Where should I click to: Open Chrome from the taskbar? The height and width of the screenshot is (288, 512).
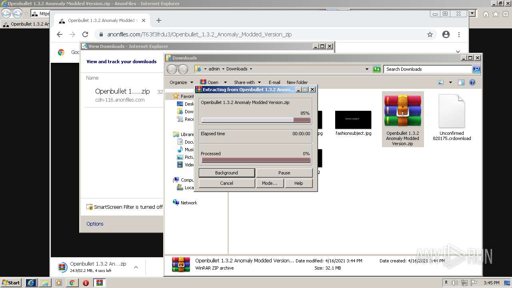(72, 282)
